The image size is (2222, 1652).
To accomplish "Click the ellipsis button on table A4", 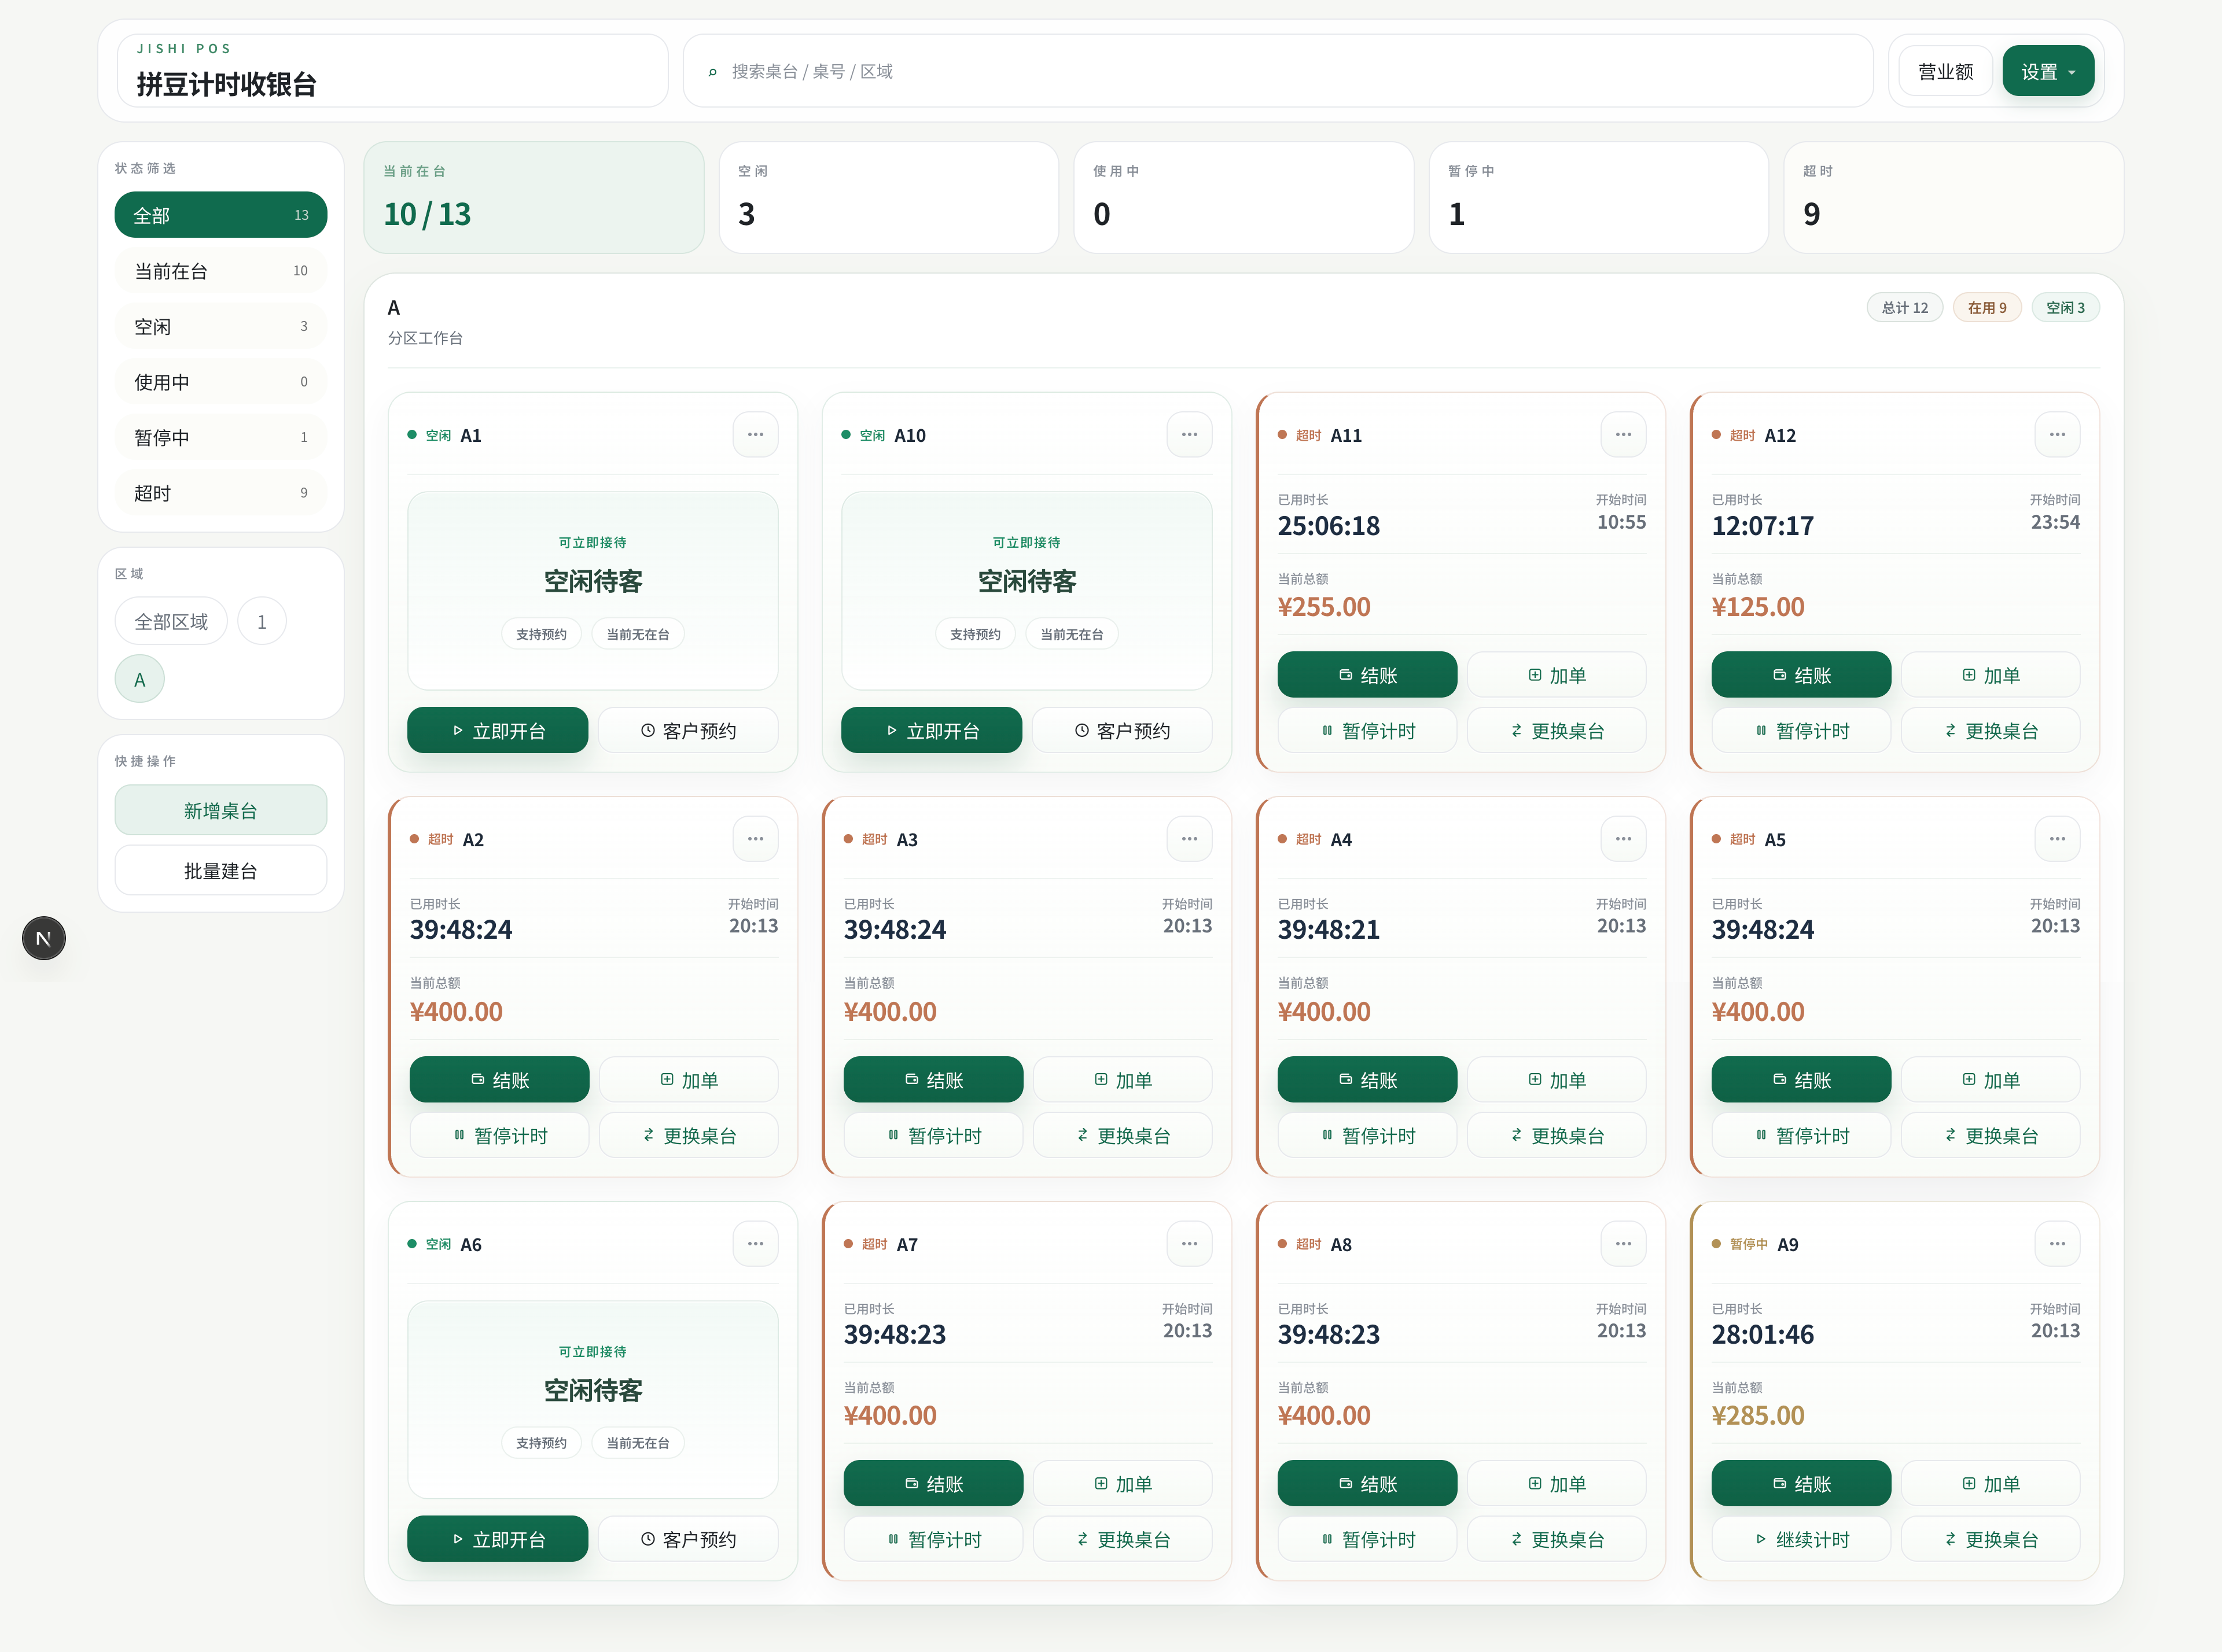I will coord(1622,839).
